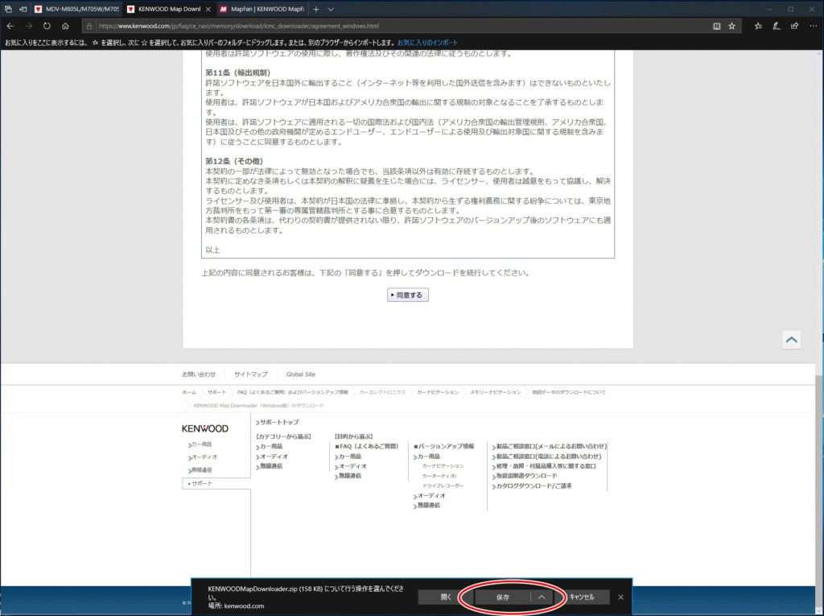
Task: Open the FAQ およびバージョンアップ情報 breadcrumb
Action: point(292,392)
